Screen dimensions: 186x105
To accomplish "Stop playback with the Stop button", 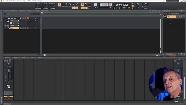I will (x=104, y=5).
